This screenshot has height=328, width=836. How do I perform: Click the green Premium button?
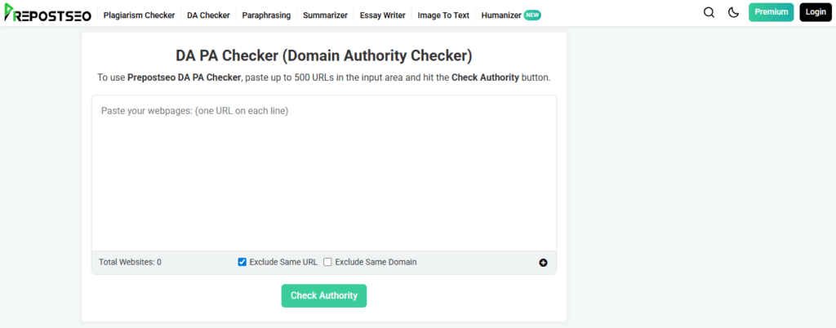click(x=771, y=12)
